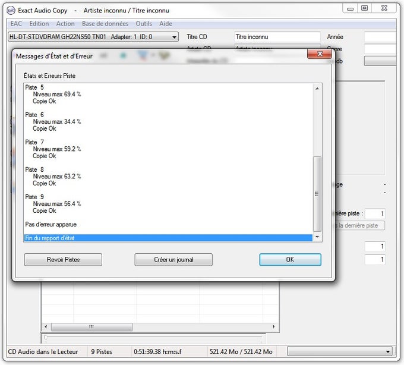Select the 'Fin du rapport d'état' line
Screen dimensions: 404x365
click(168, 238)
